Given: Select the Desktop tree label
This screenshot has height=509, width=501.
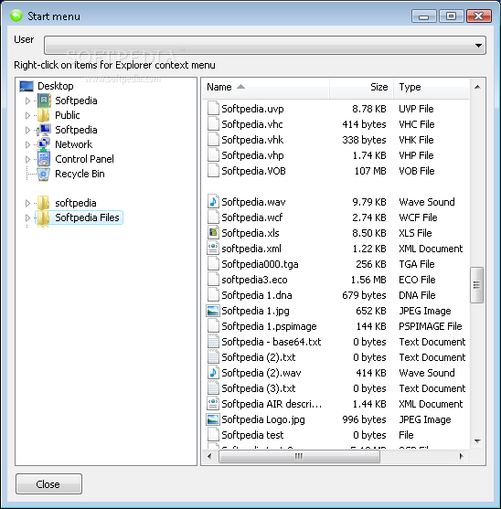Looking at the screenshot, I should (x=56, y=86).
